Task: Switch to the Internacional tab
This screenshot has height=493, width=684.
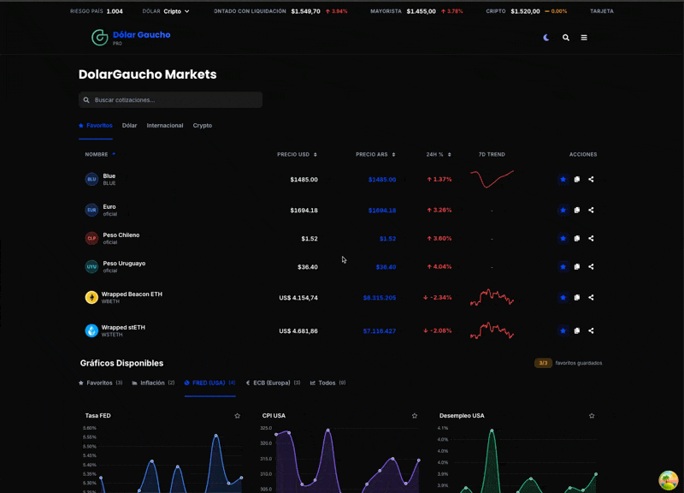Action: pos(165,126)
